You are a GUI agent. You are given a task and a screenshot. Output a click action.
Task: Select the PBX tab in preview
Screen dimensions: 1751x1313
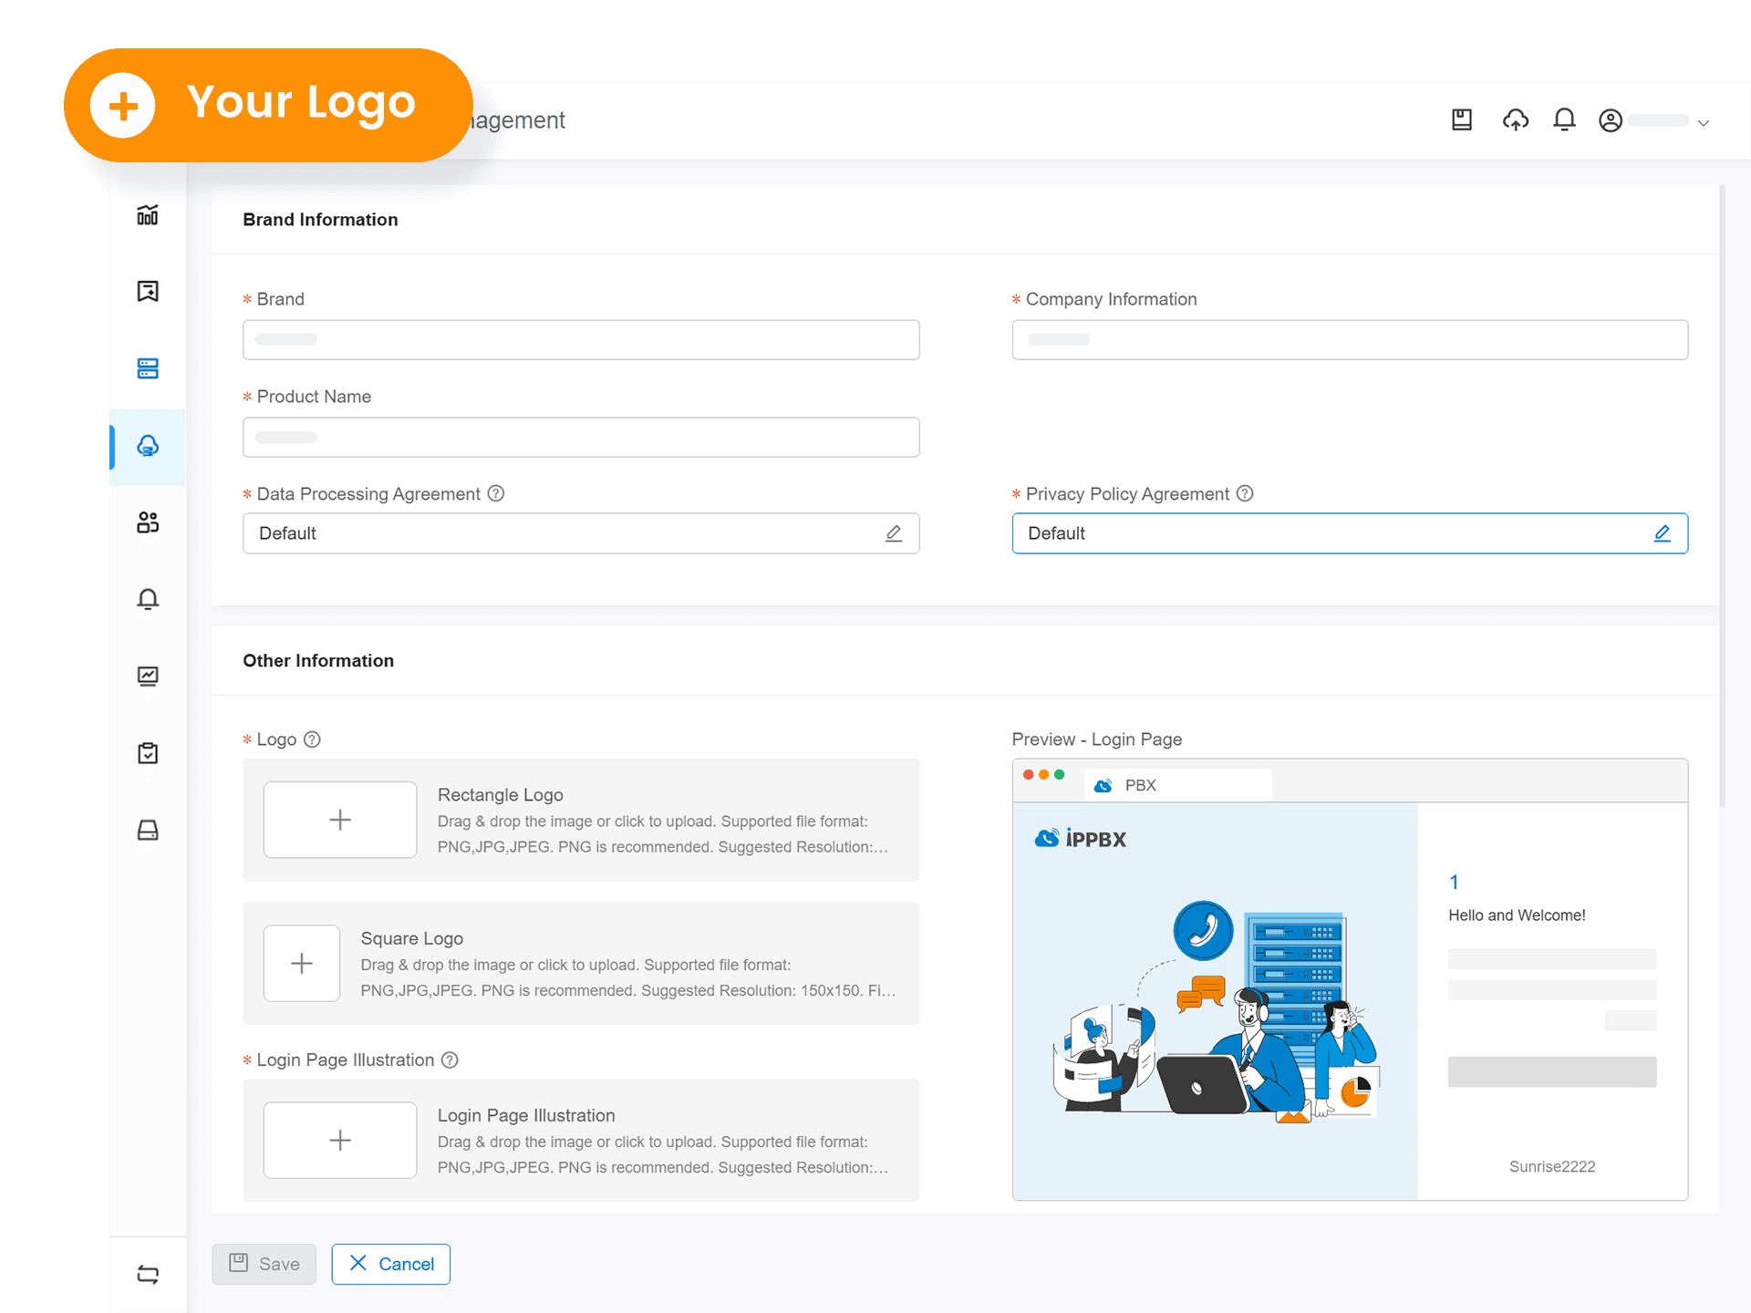click(x=1178, y=785)
